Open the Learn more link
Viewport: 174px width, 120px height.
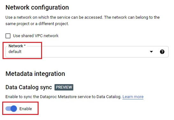133,97
